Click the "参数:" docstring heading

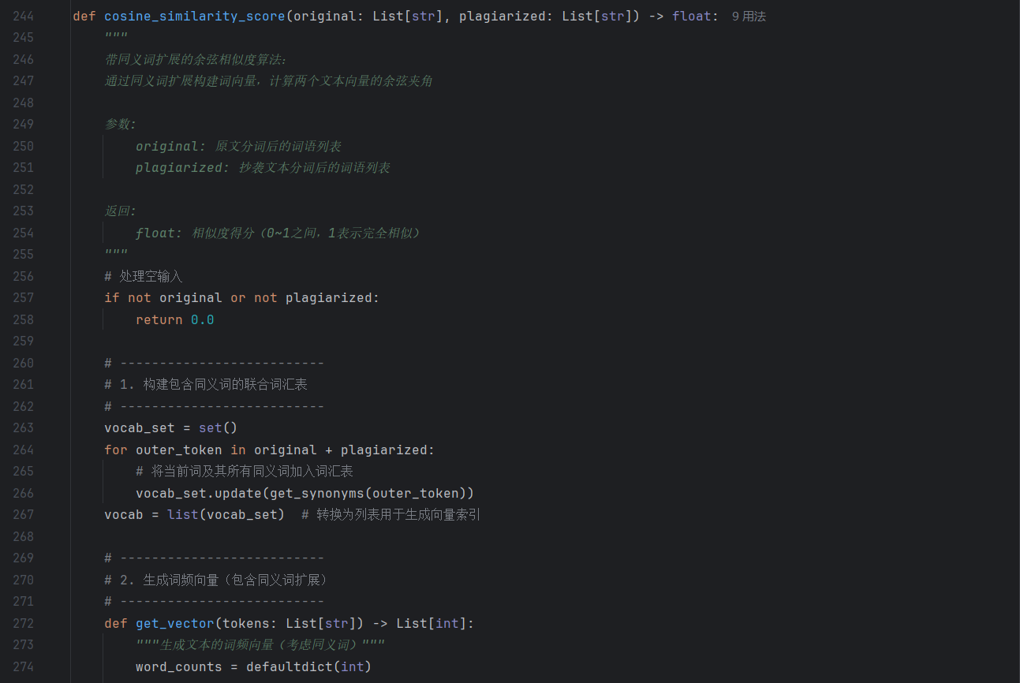tap(121, 124)
